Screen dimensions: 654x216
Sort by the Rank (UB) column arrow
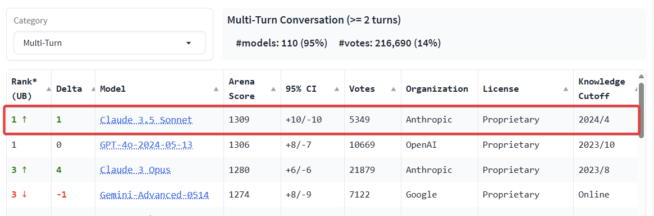pos(48,89)
